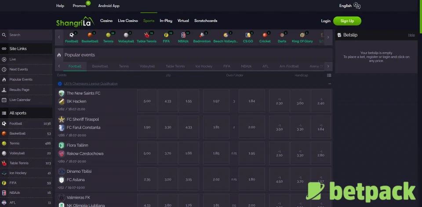Open the CS:GO sport icon
This screenshot has height=207, width=422.
coord(248,35)
